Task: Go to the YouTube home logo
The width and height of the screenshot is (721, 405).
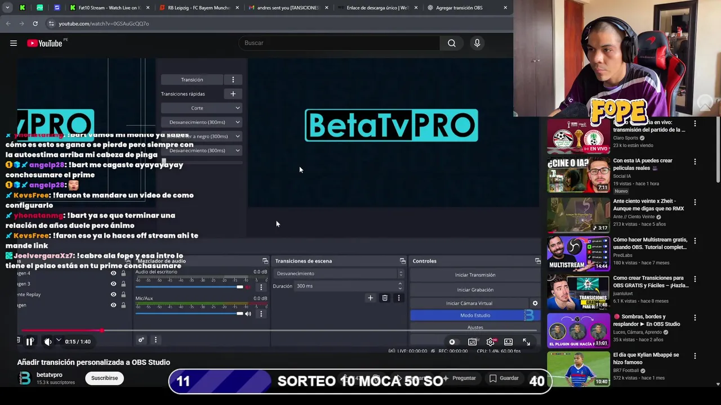Action: (x=44, y=43)
